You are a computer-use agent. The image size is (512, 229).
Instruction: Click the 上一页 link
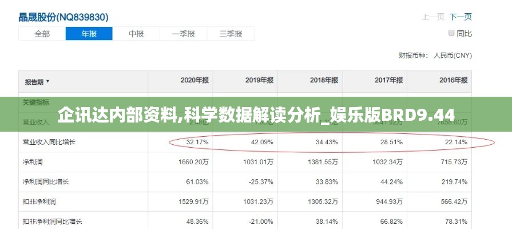(433, 17)
